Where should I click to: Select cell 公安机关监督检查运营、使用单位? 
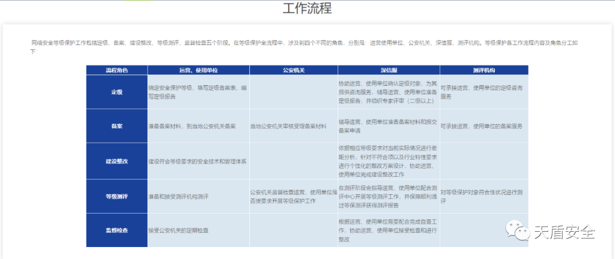(x=294, y=197)
